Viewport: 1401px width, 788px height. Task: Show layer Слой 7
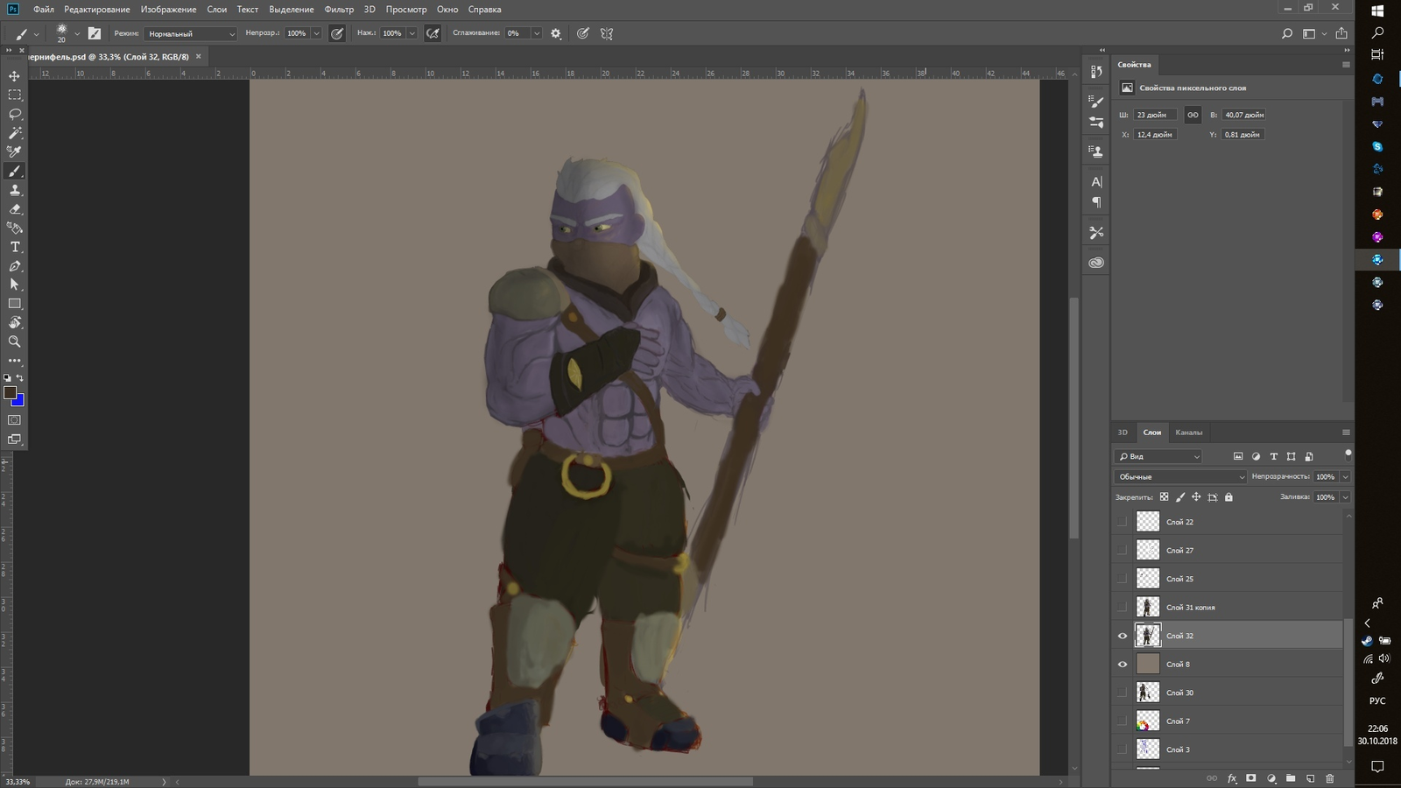point(1123,721)
